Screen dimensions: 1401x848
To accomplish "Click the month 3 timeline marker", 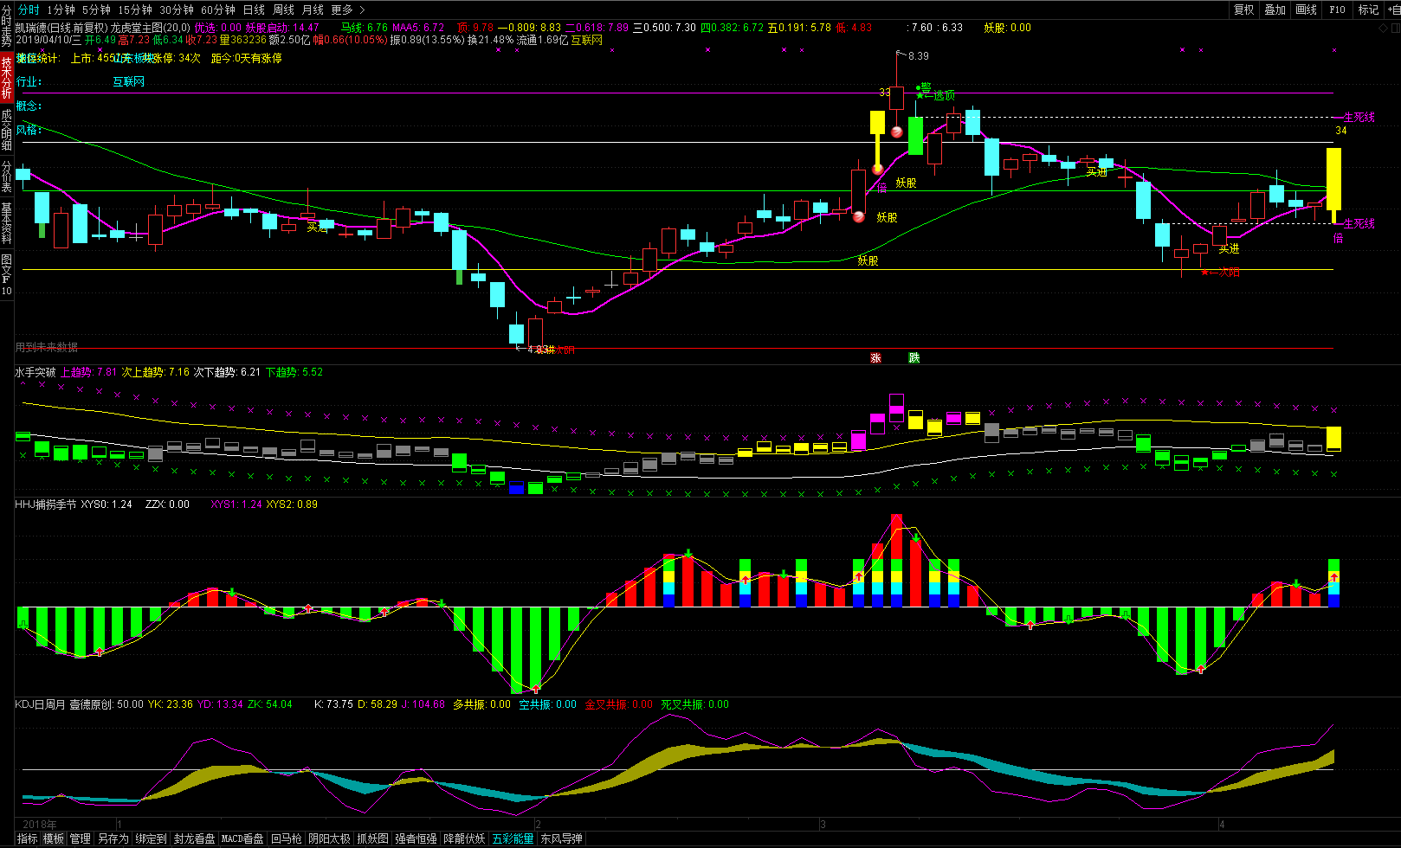I will click(823, 825).
